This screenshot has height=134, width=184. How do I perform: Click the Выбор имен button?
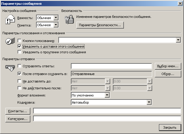[x=168, y=66]
